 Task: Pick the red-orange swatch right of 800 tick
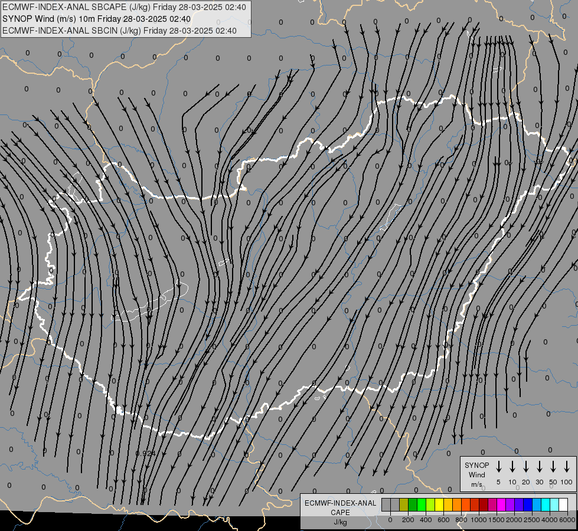[x=466, y=504]
